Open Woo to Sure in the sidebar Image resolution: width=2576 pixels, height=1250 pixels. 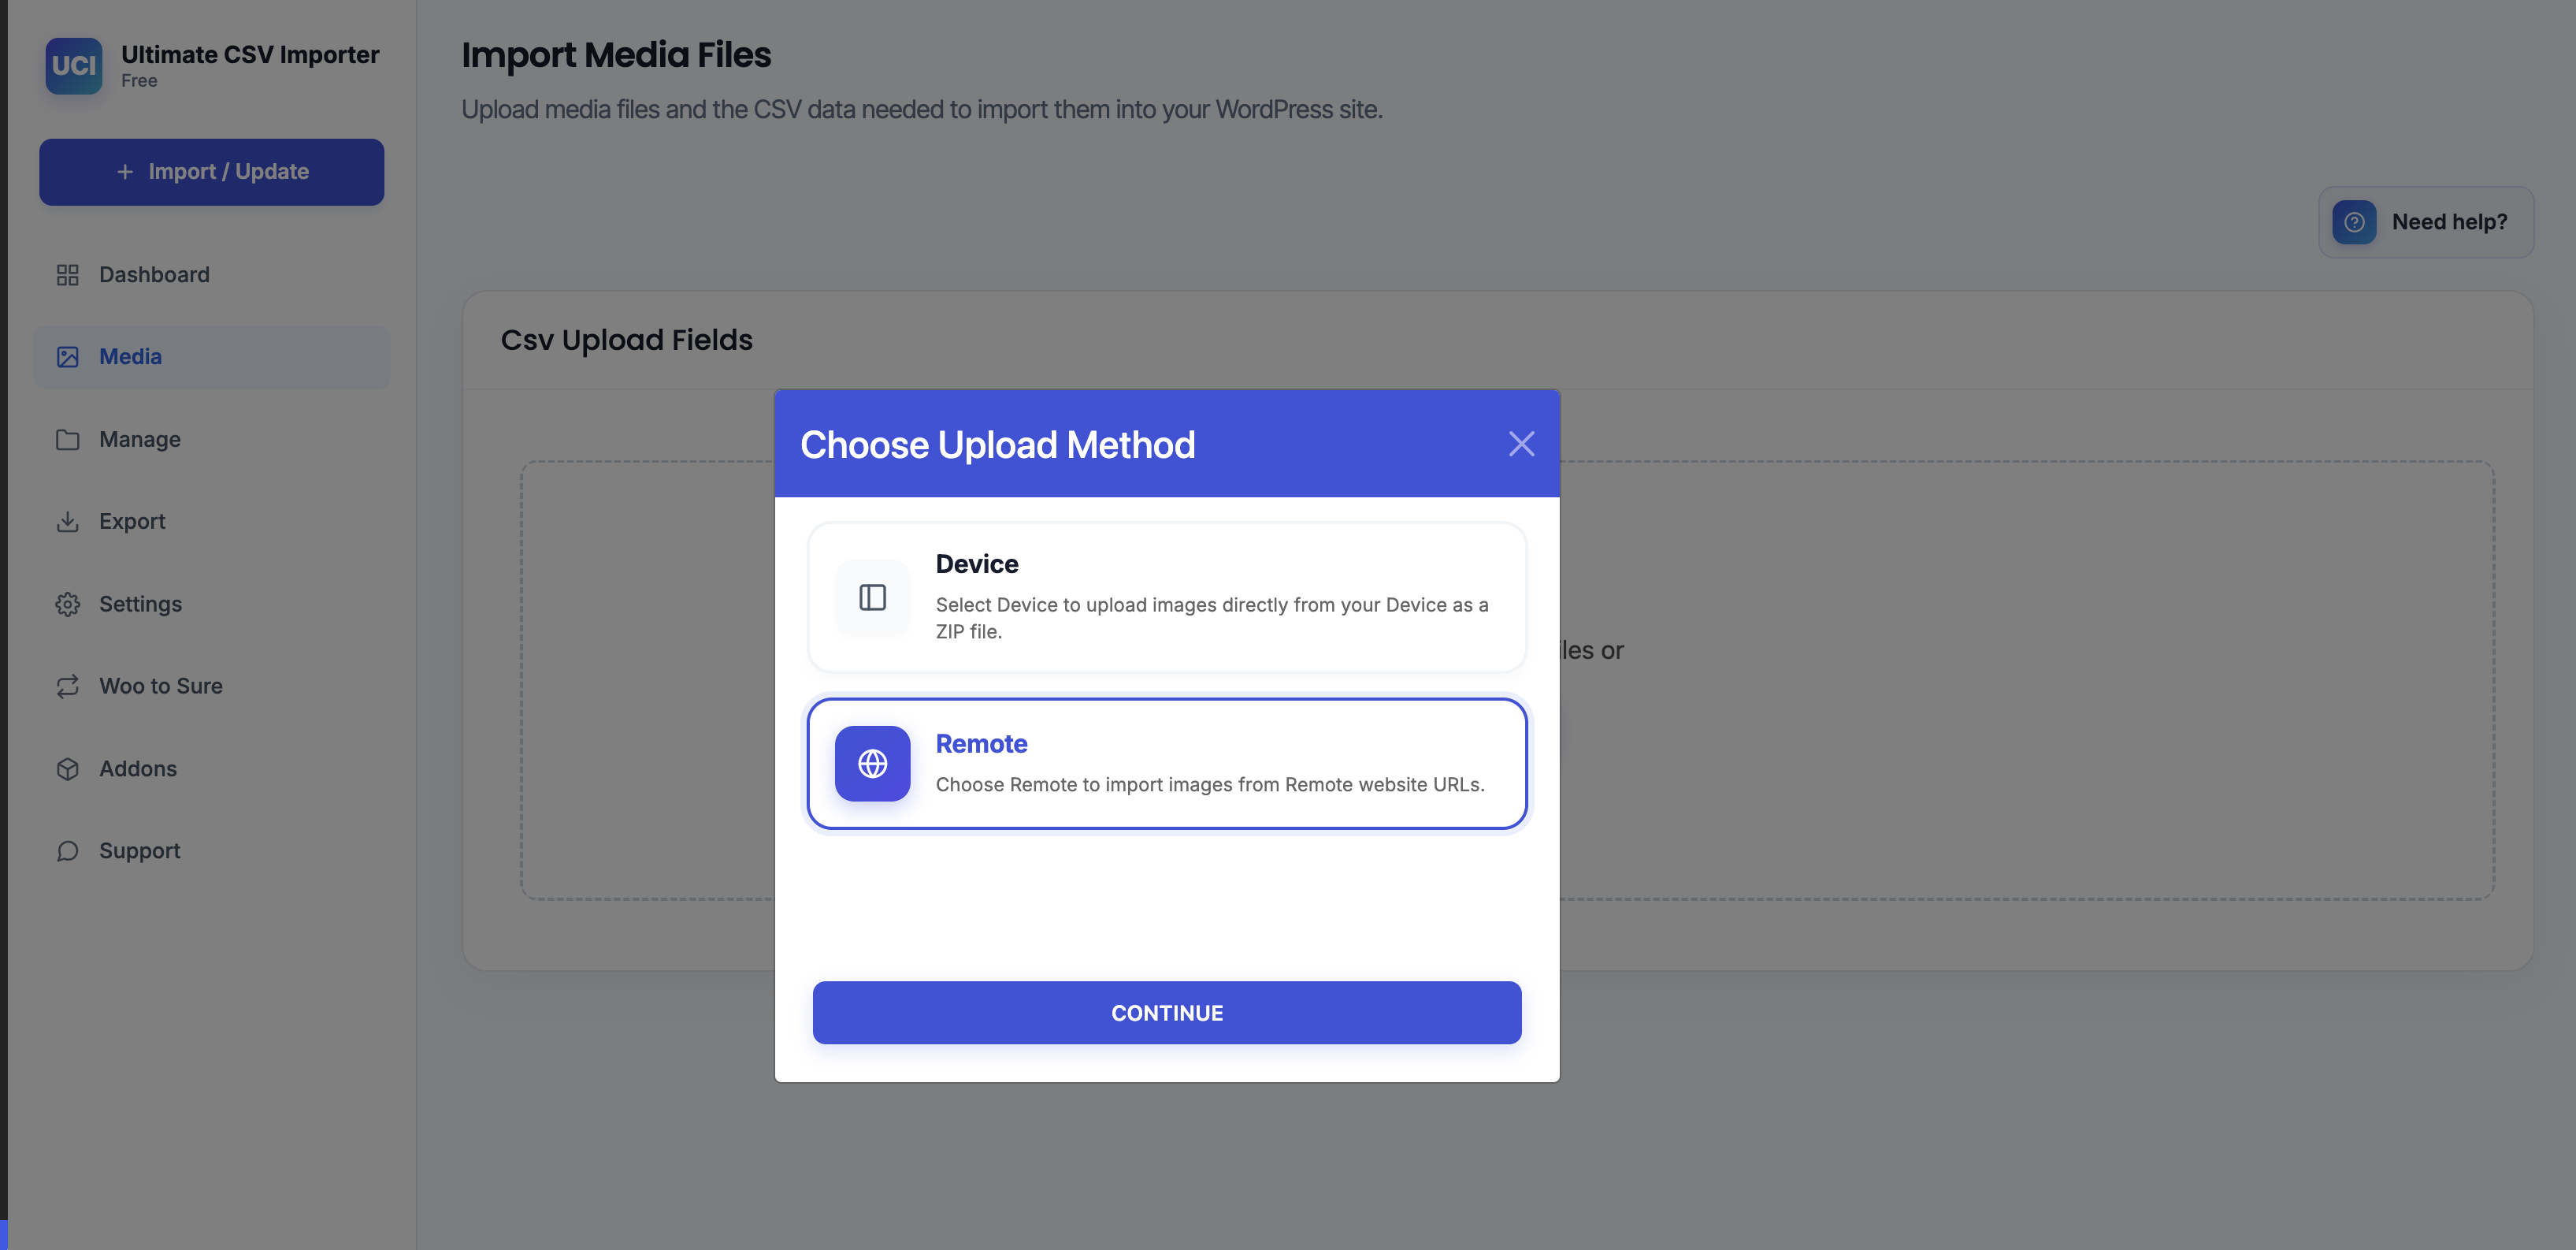pos(212,686)
